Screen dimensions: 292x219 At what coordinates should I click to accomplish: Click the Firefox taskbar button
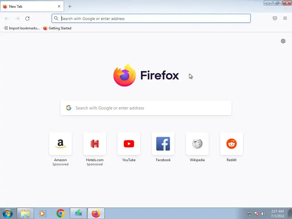pyautogui.click(x=96, y=213)
